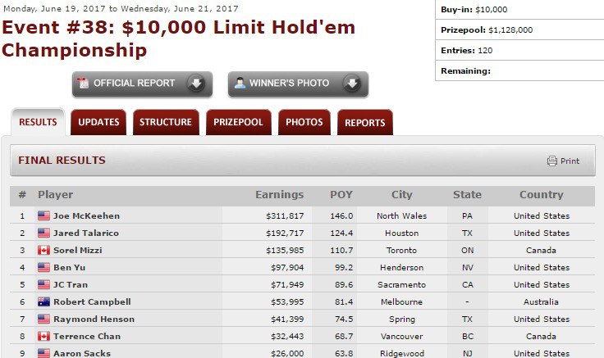The height and width of the screenshot is (358, 604).
Task: Click the printer icon beside Print
Action: coord(552,161)
